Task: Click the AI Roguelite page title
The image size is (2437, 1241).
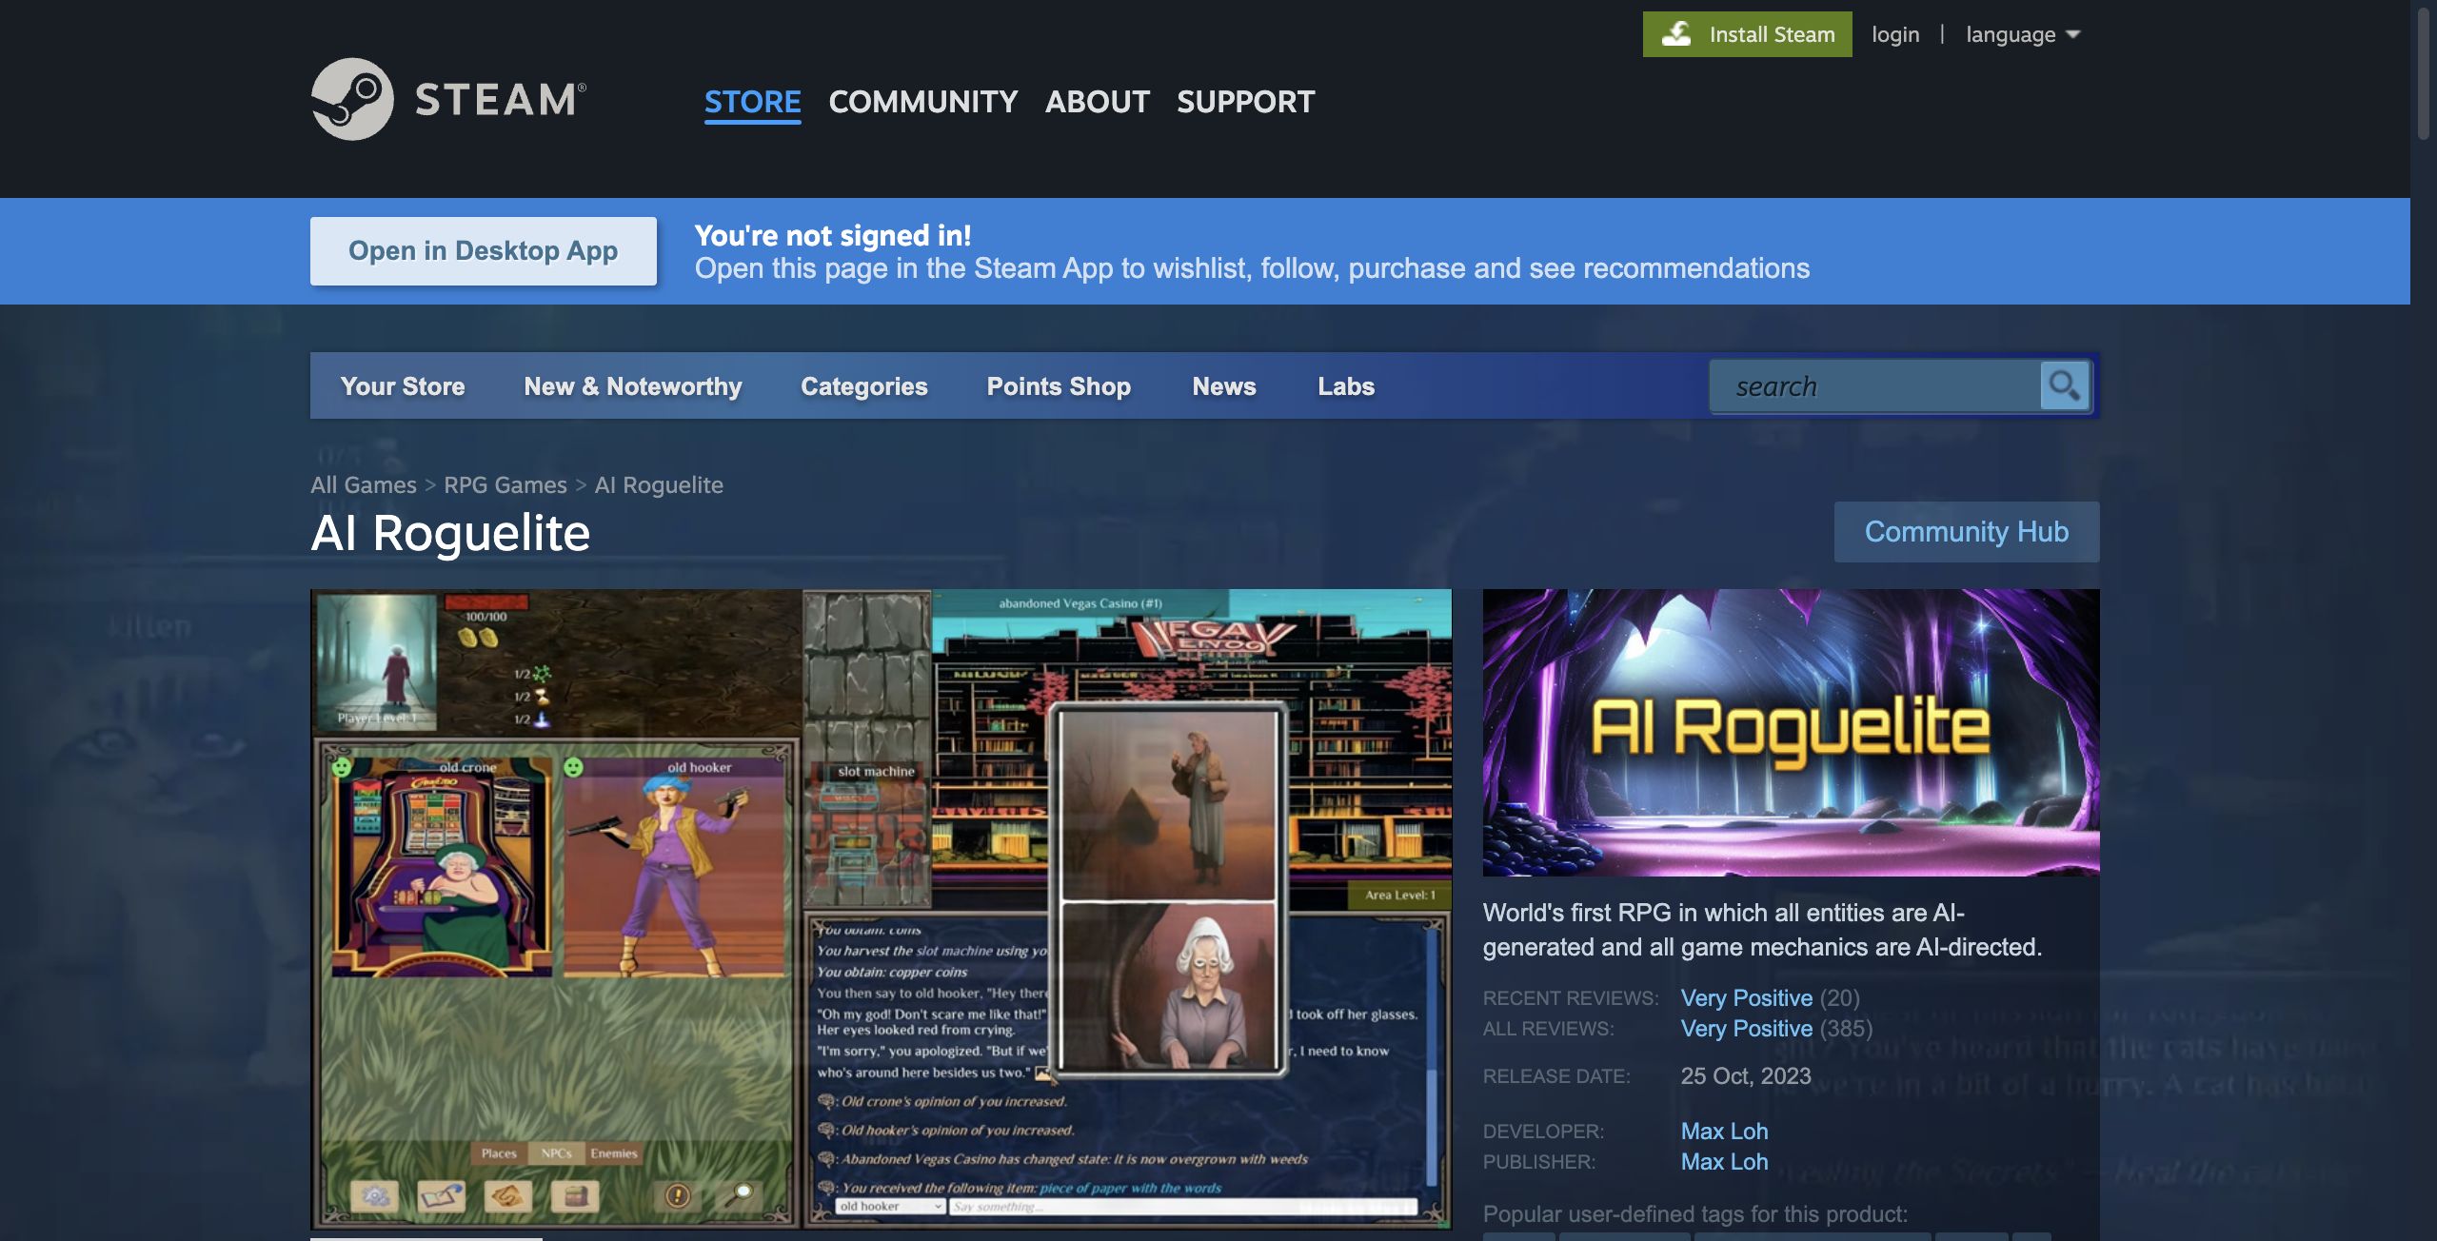Action: [450, 533]
